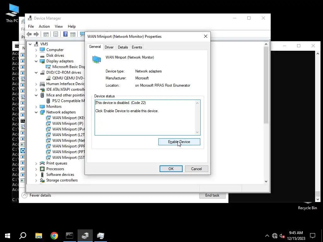Click the toolbar Forward arrow
Viewport: 323px width, 242px height.
point(36,34)
